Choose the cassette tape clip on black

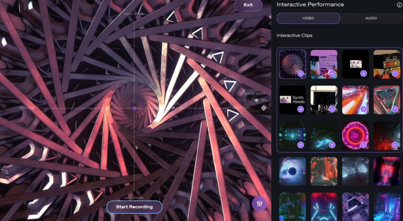pyautogui.click(x=355, y=64)
